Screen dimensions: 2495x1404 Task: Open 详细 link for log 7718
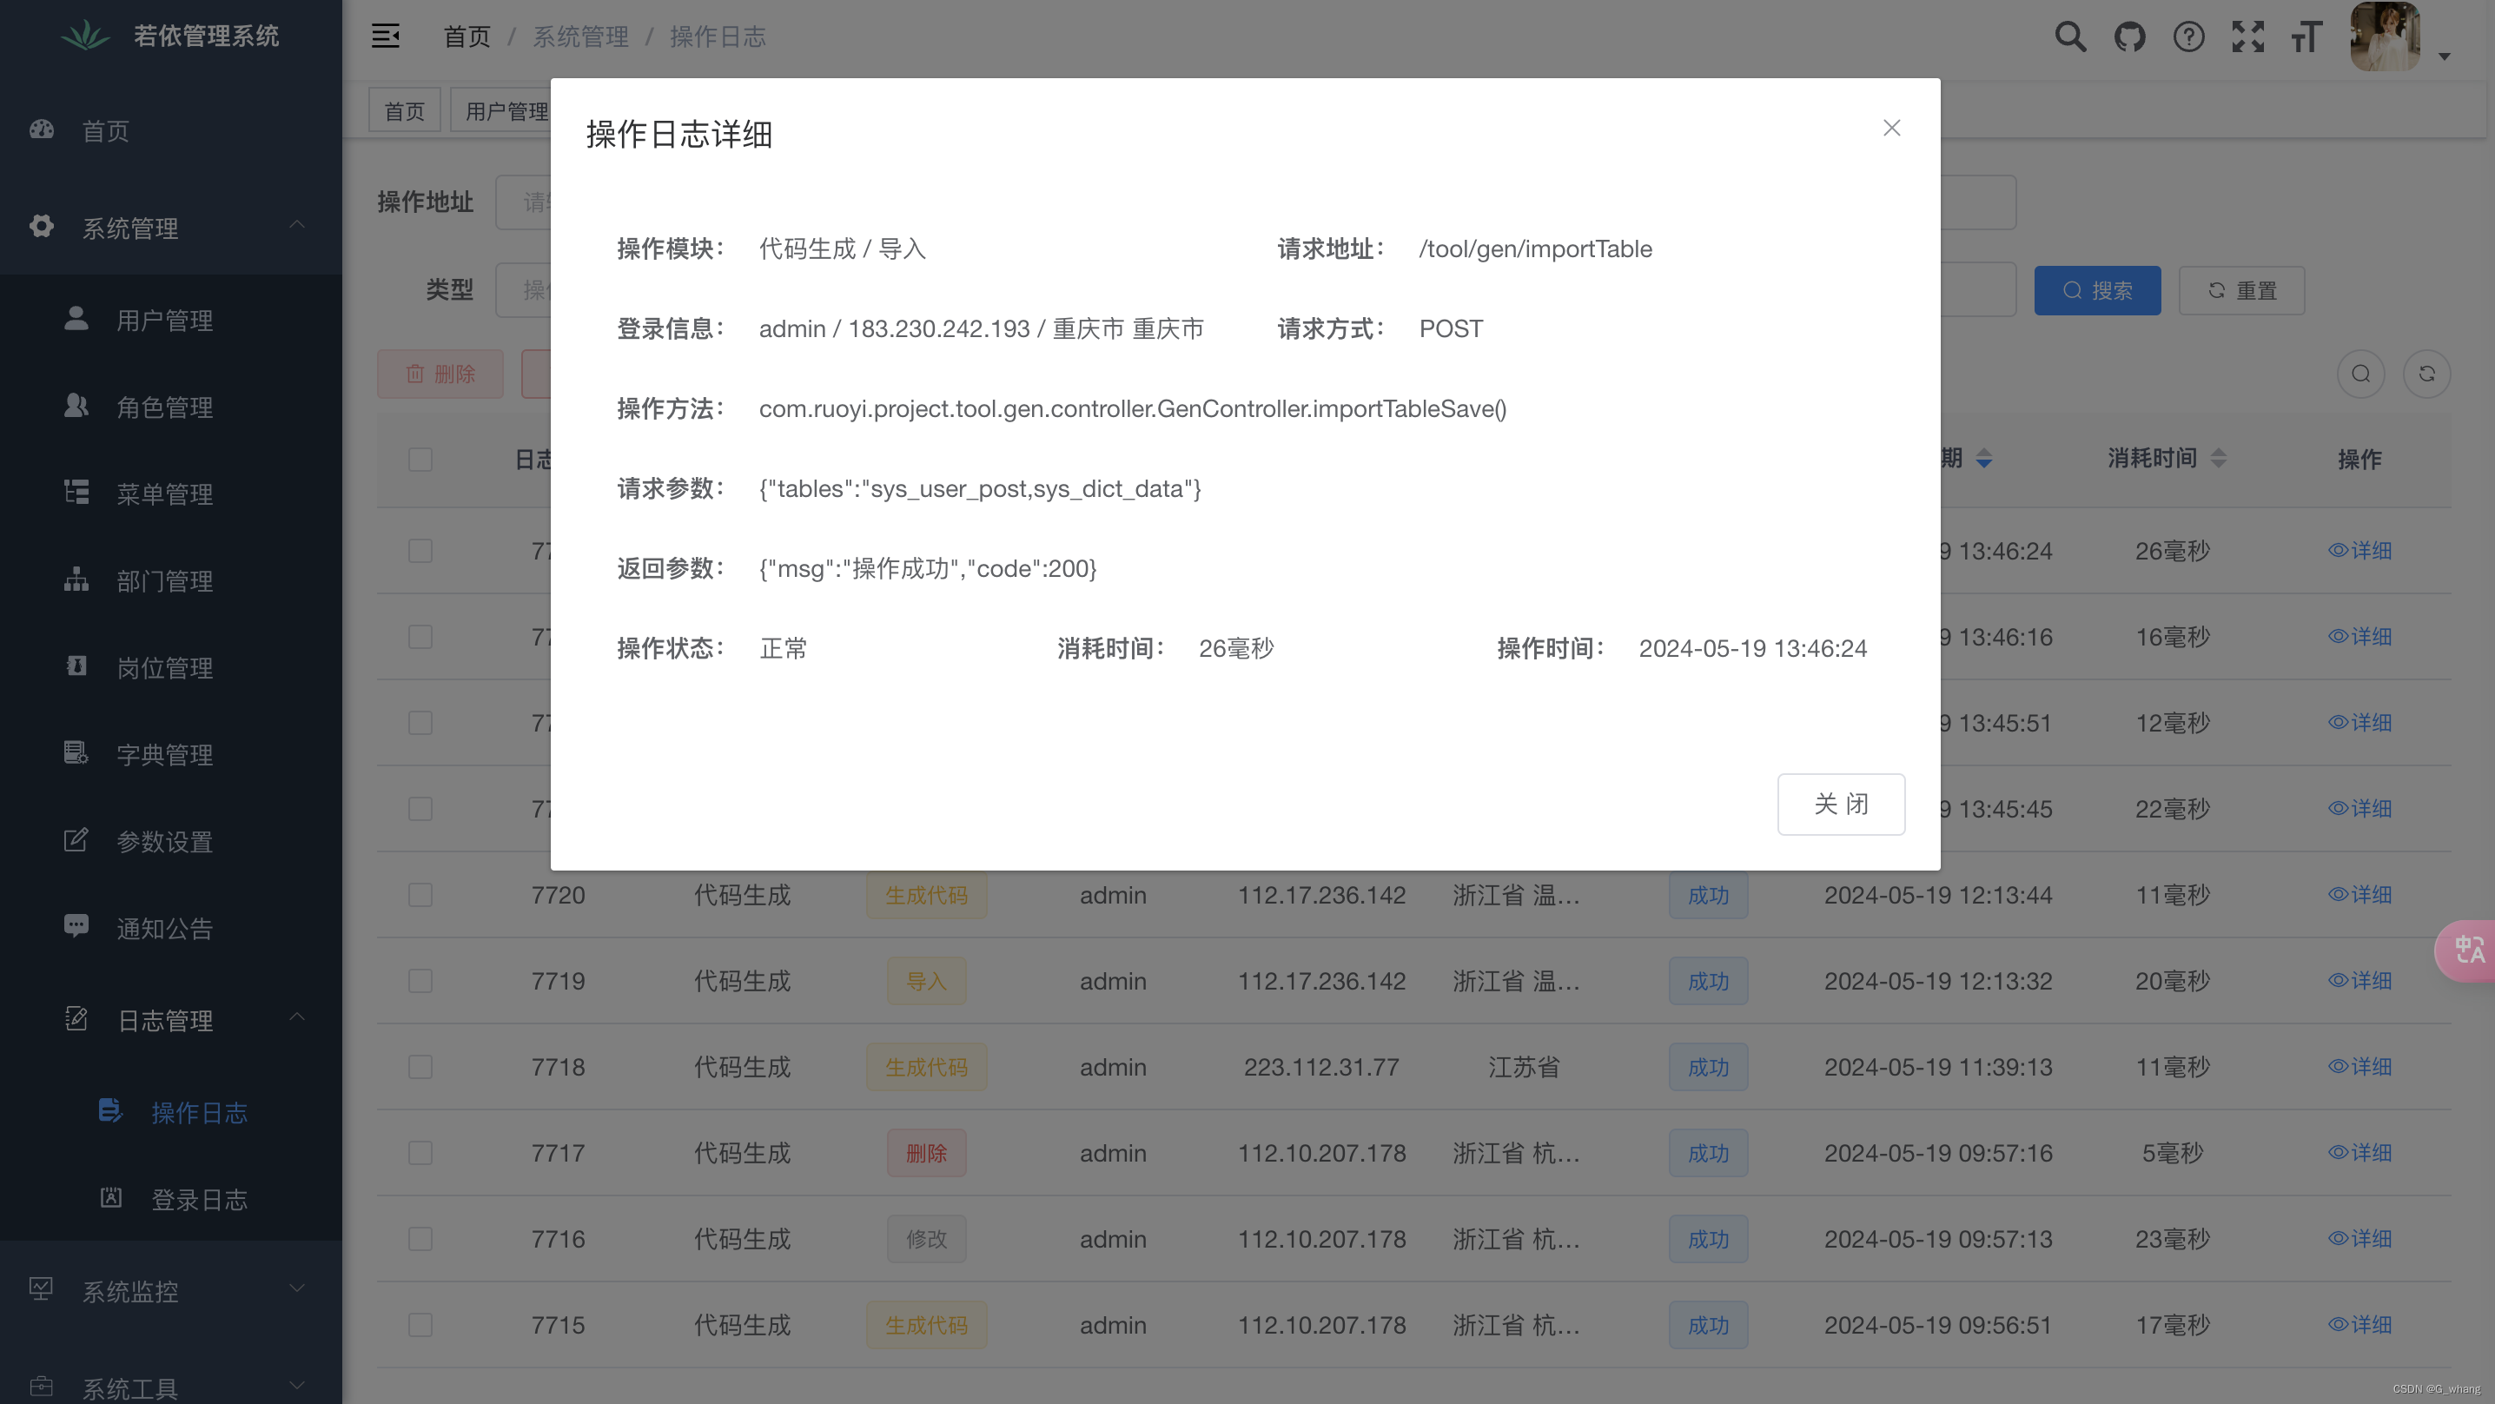[x=2359, y=1067]
